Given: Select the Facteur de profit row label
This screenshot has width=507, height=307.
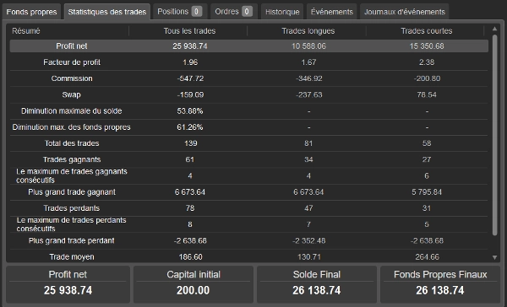Looking at the screenshot, I should pos(72,62).
